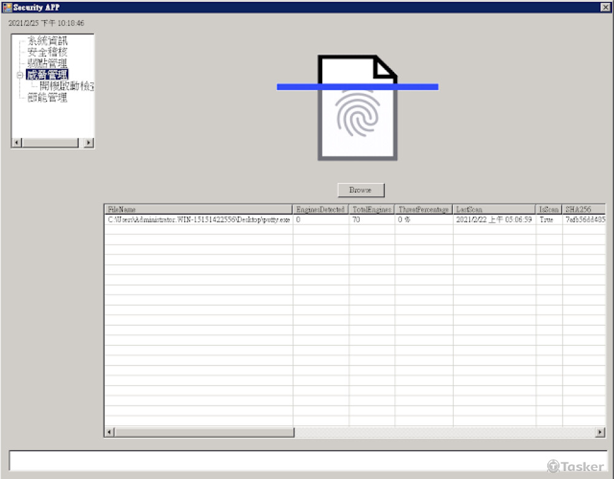Select the putty.exe file row

[x=198, y=220]
